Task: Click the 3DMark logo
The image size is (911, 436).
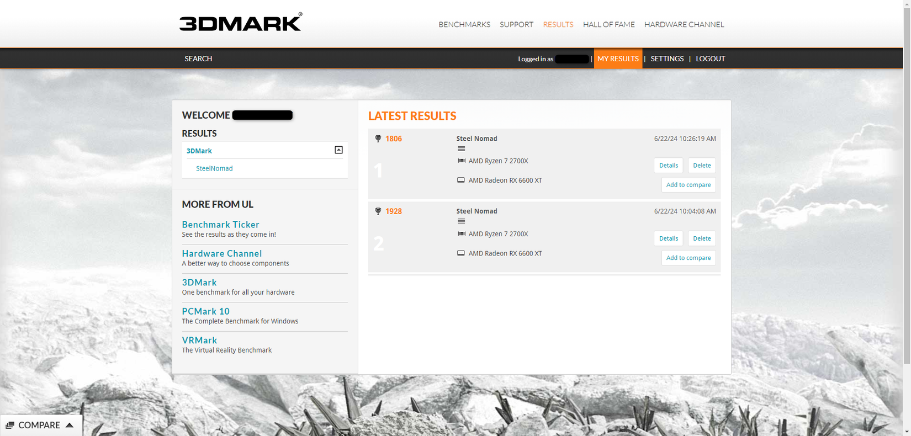Action: (241, 22)
